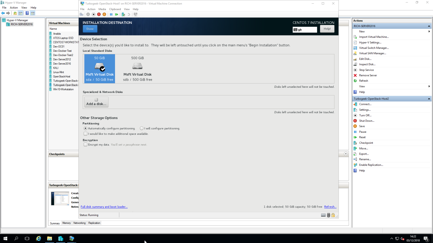Select RICH-SERVER2016 in Hyper-V tree
This screenshot has width=433, height=243.
click(22, 24)
